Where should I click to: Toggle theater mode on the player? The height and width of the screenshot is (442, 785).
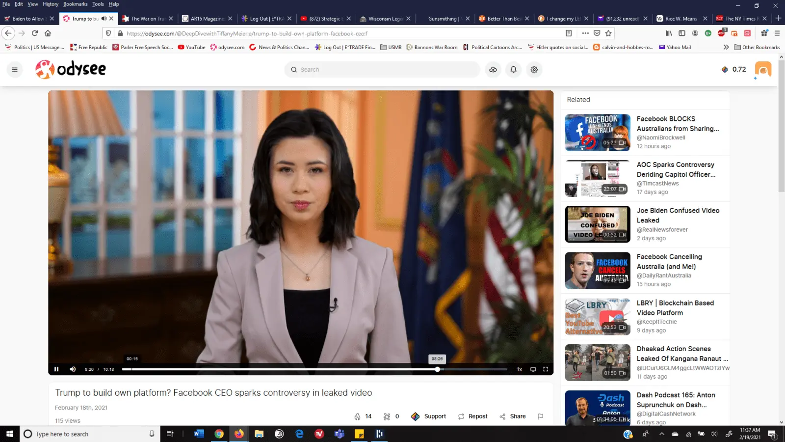(533, 369)
